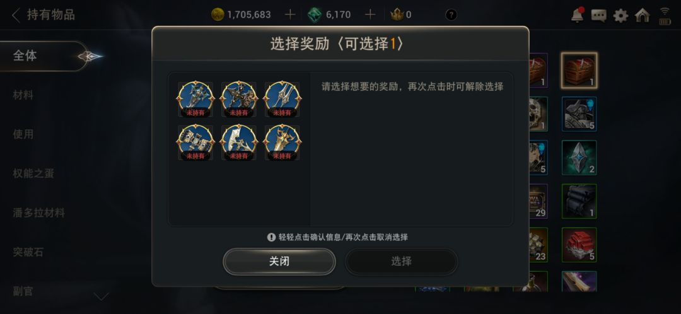Pick the white axe weapon reward
681x314 pixels.
(238, 142)
